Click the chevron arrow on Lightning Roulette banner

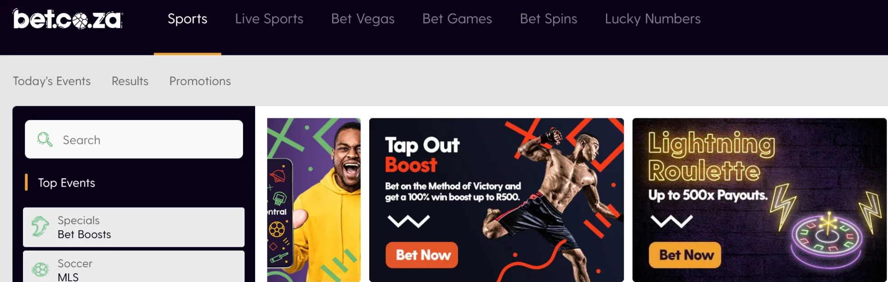[x=672, y=221]
